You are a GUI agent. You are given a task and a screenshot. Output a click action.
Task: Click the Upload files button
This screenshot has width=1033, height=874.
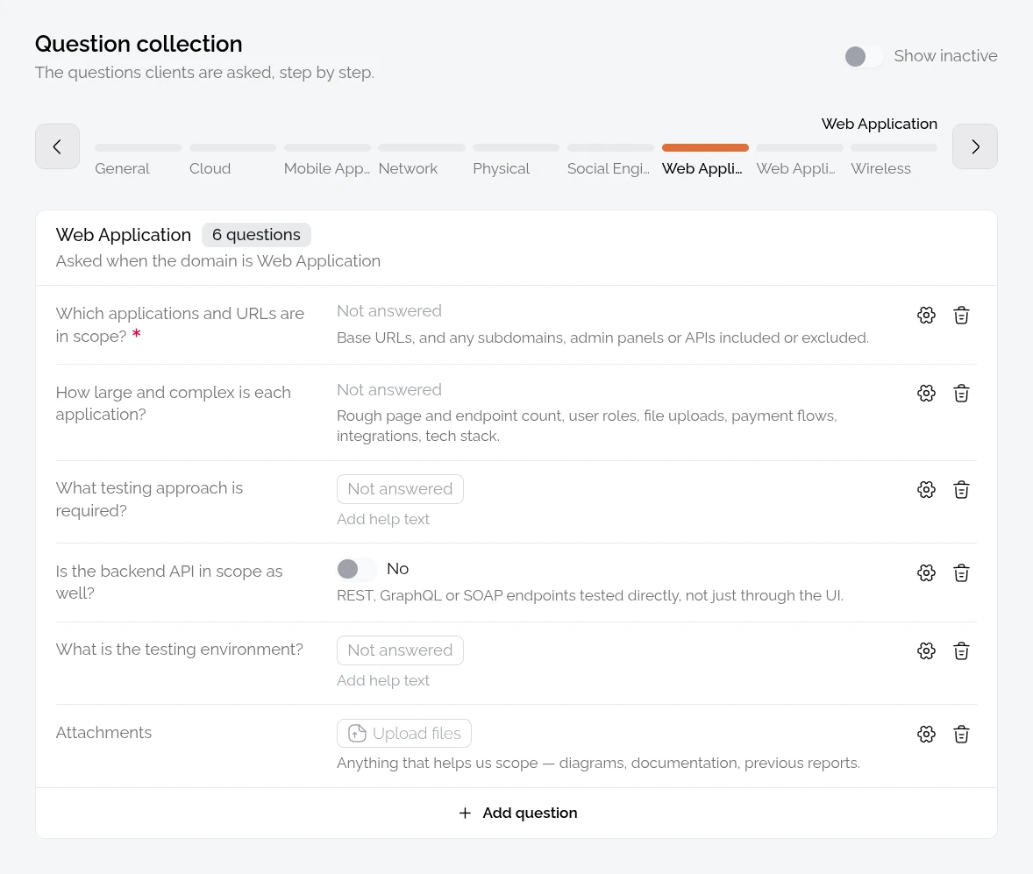point(404,733)
